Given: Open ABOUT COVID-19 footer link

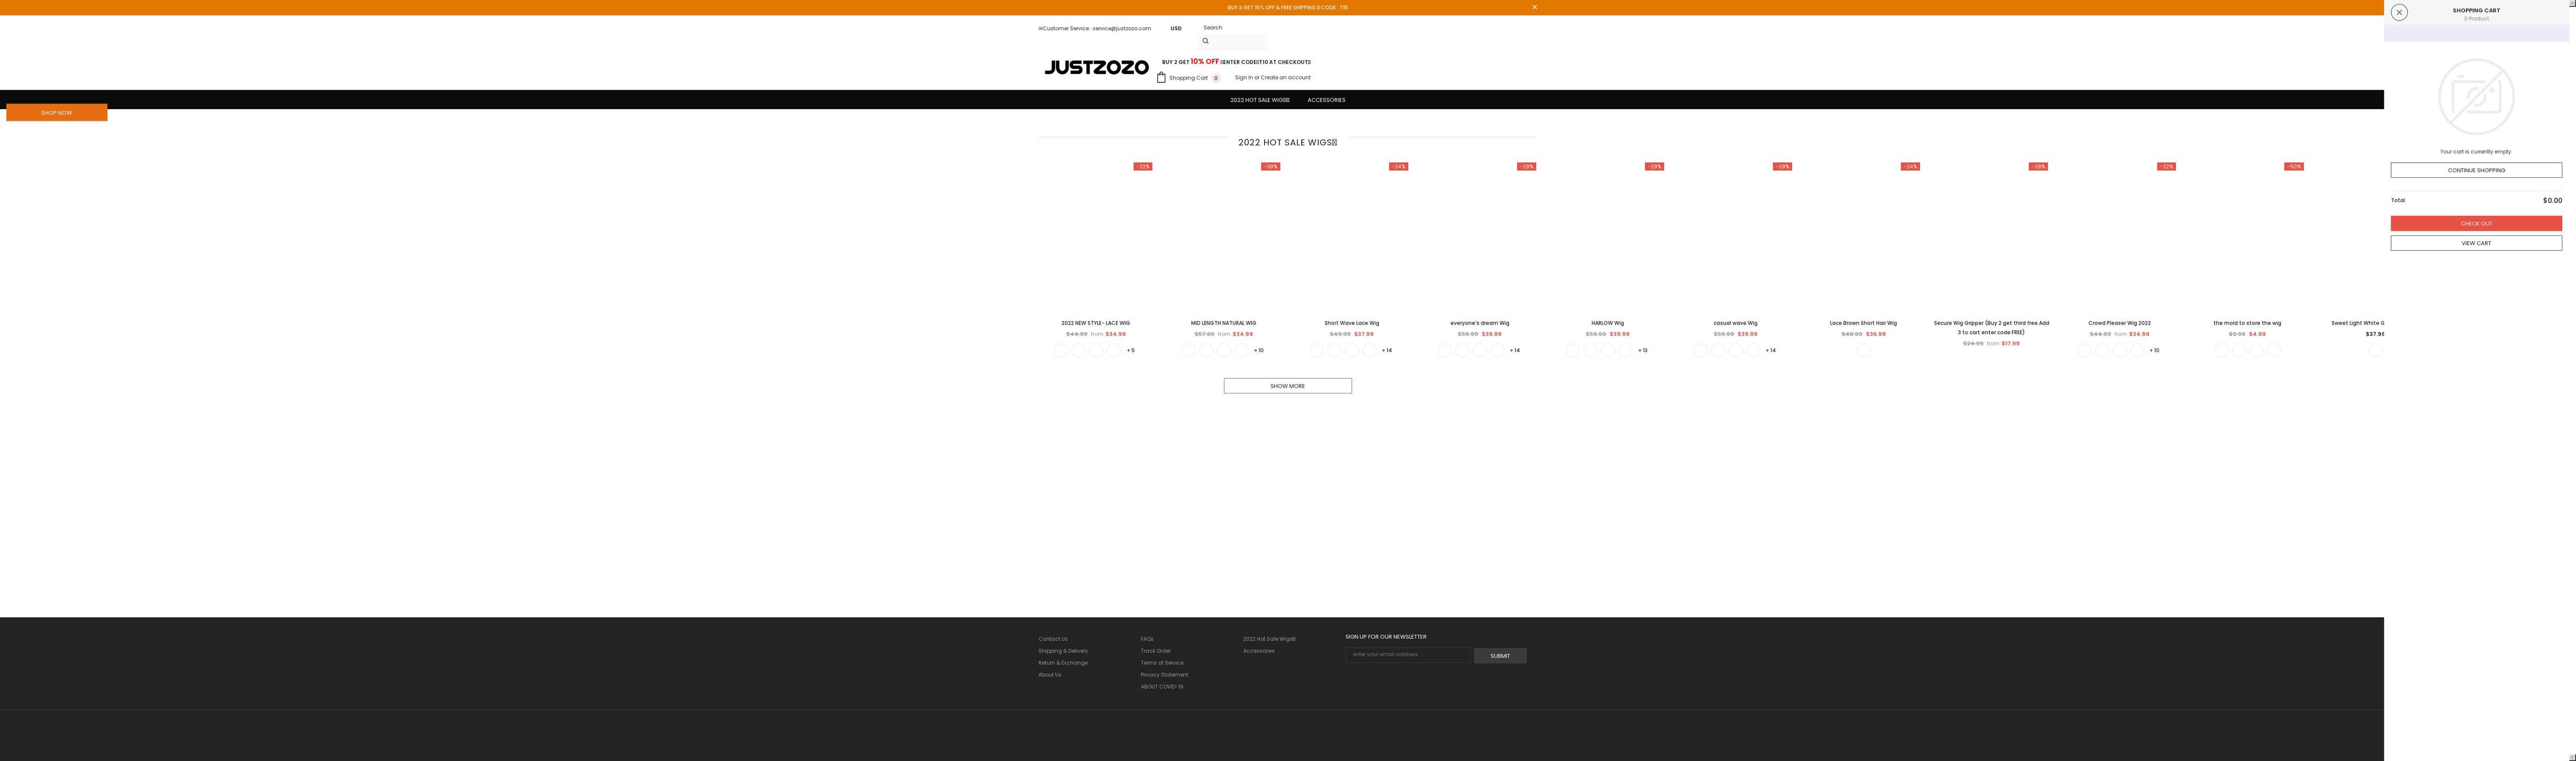Looking at the screenshot, I should point(1162,687).
